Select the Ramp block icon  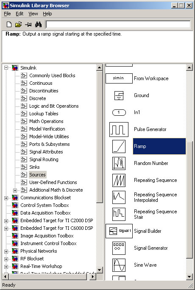click(119, 146)
